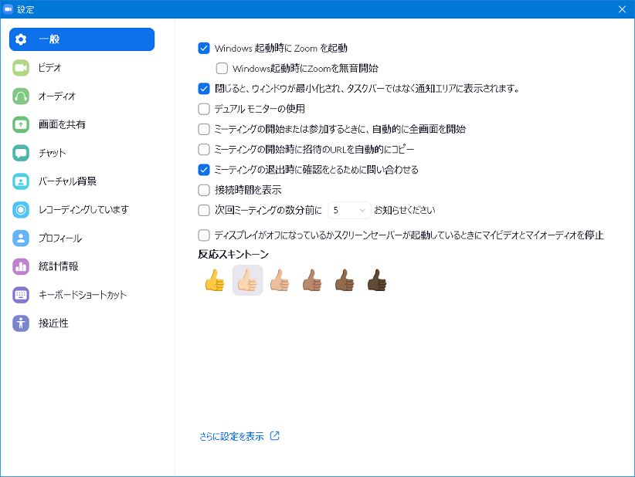Click the keyboard shortcuts icon
The image size is (635, 477).
[21, 295]
